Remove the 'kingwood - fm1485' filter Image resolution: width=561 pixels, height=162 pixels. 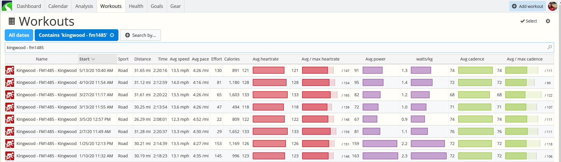[112, 35]
